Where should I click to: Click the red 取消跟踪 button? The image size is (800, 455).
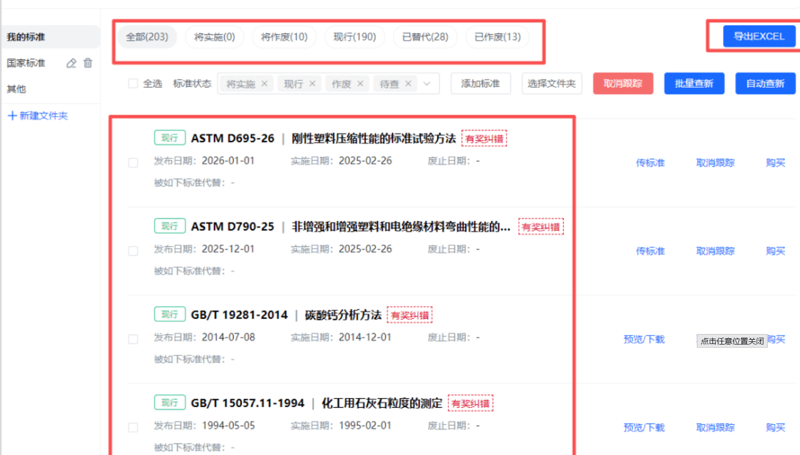pos(623,84)
